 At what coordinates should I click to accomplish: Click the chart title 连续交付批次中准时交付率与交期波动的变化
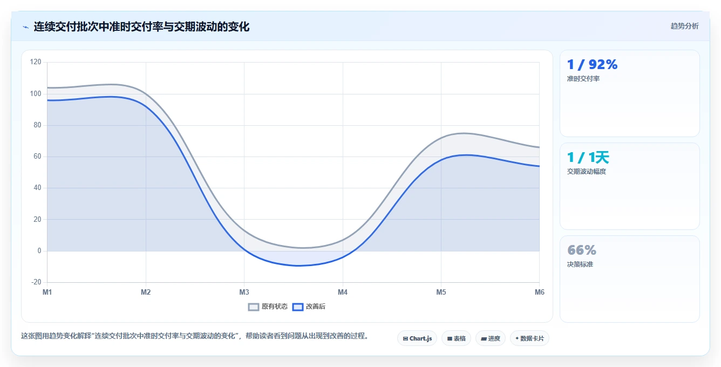(x=141, y=27)
